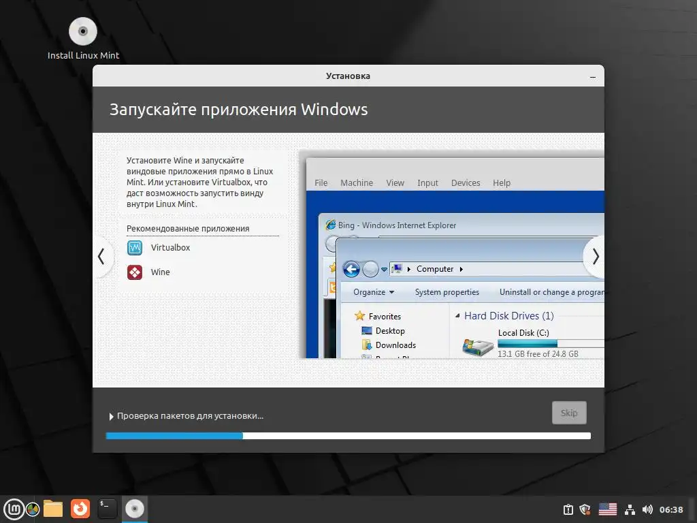The image size is (697, 523).
Task: Click the US flag keyboard layout indicator
Action: (x=608, y=509)
